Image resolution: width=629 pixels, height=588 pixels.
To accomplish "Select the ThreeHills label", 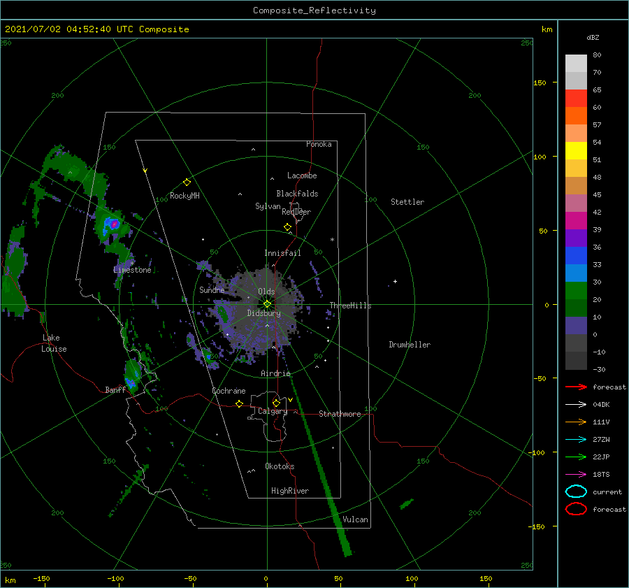I will tap(350, 306).
